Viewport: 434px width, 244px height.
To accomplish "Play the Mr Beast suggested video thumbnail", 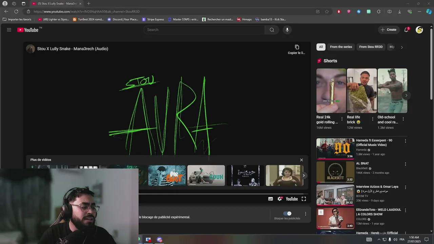I will coord(167,176).
